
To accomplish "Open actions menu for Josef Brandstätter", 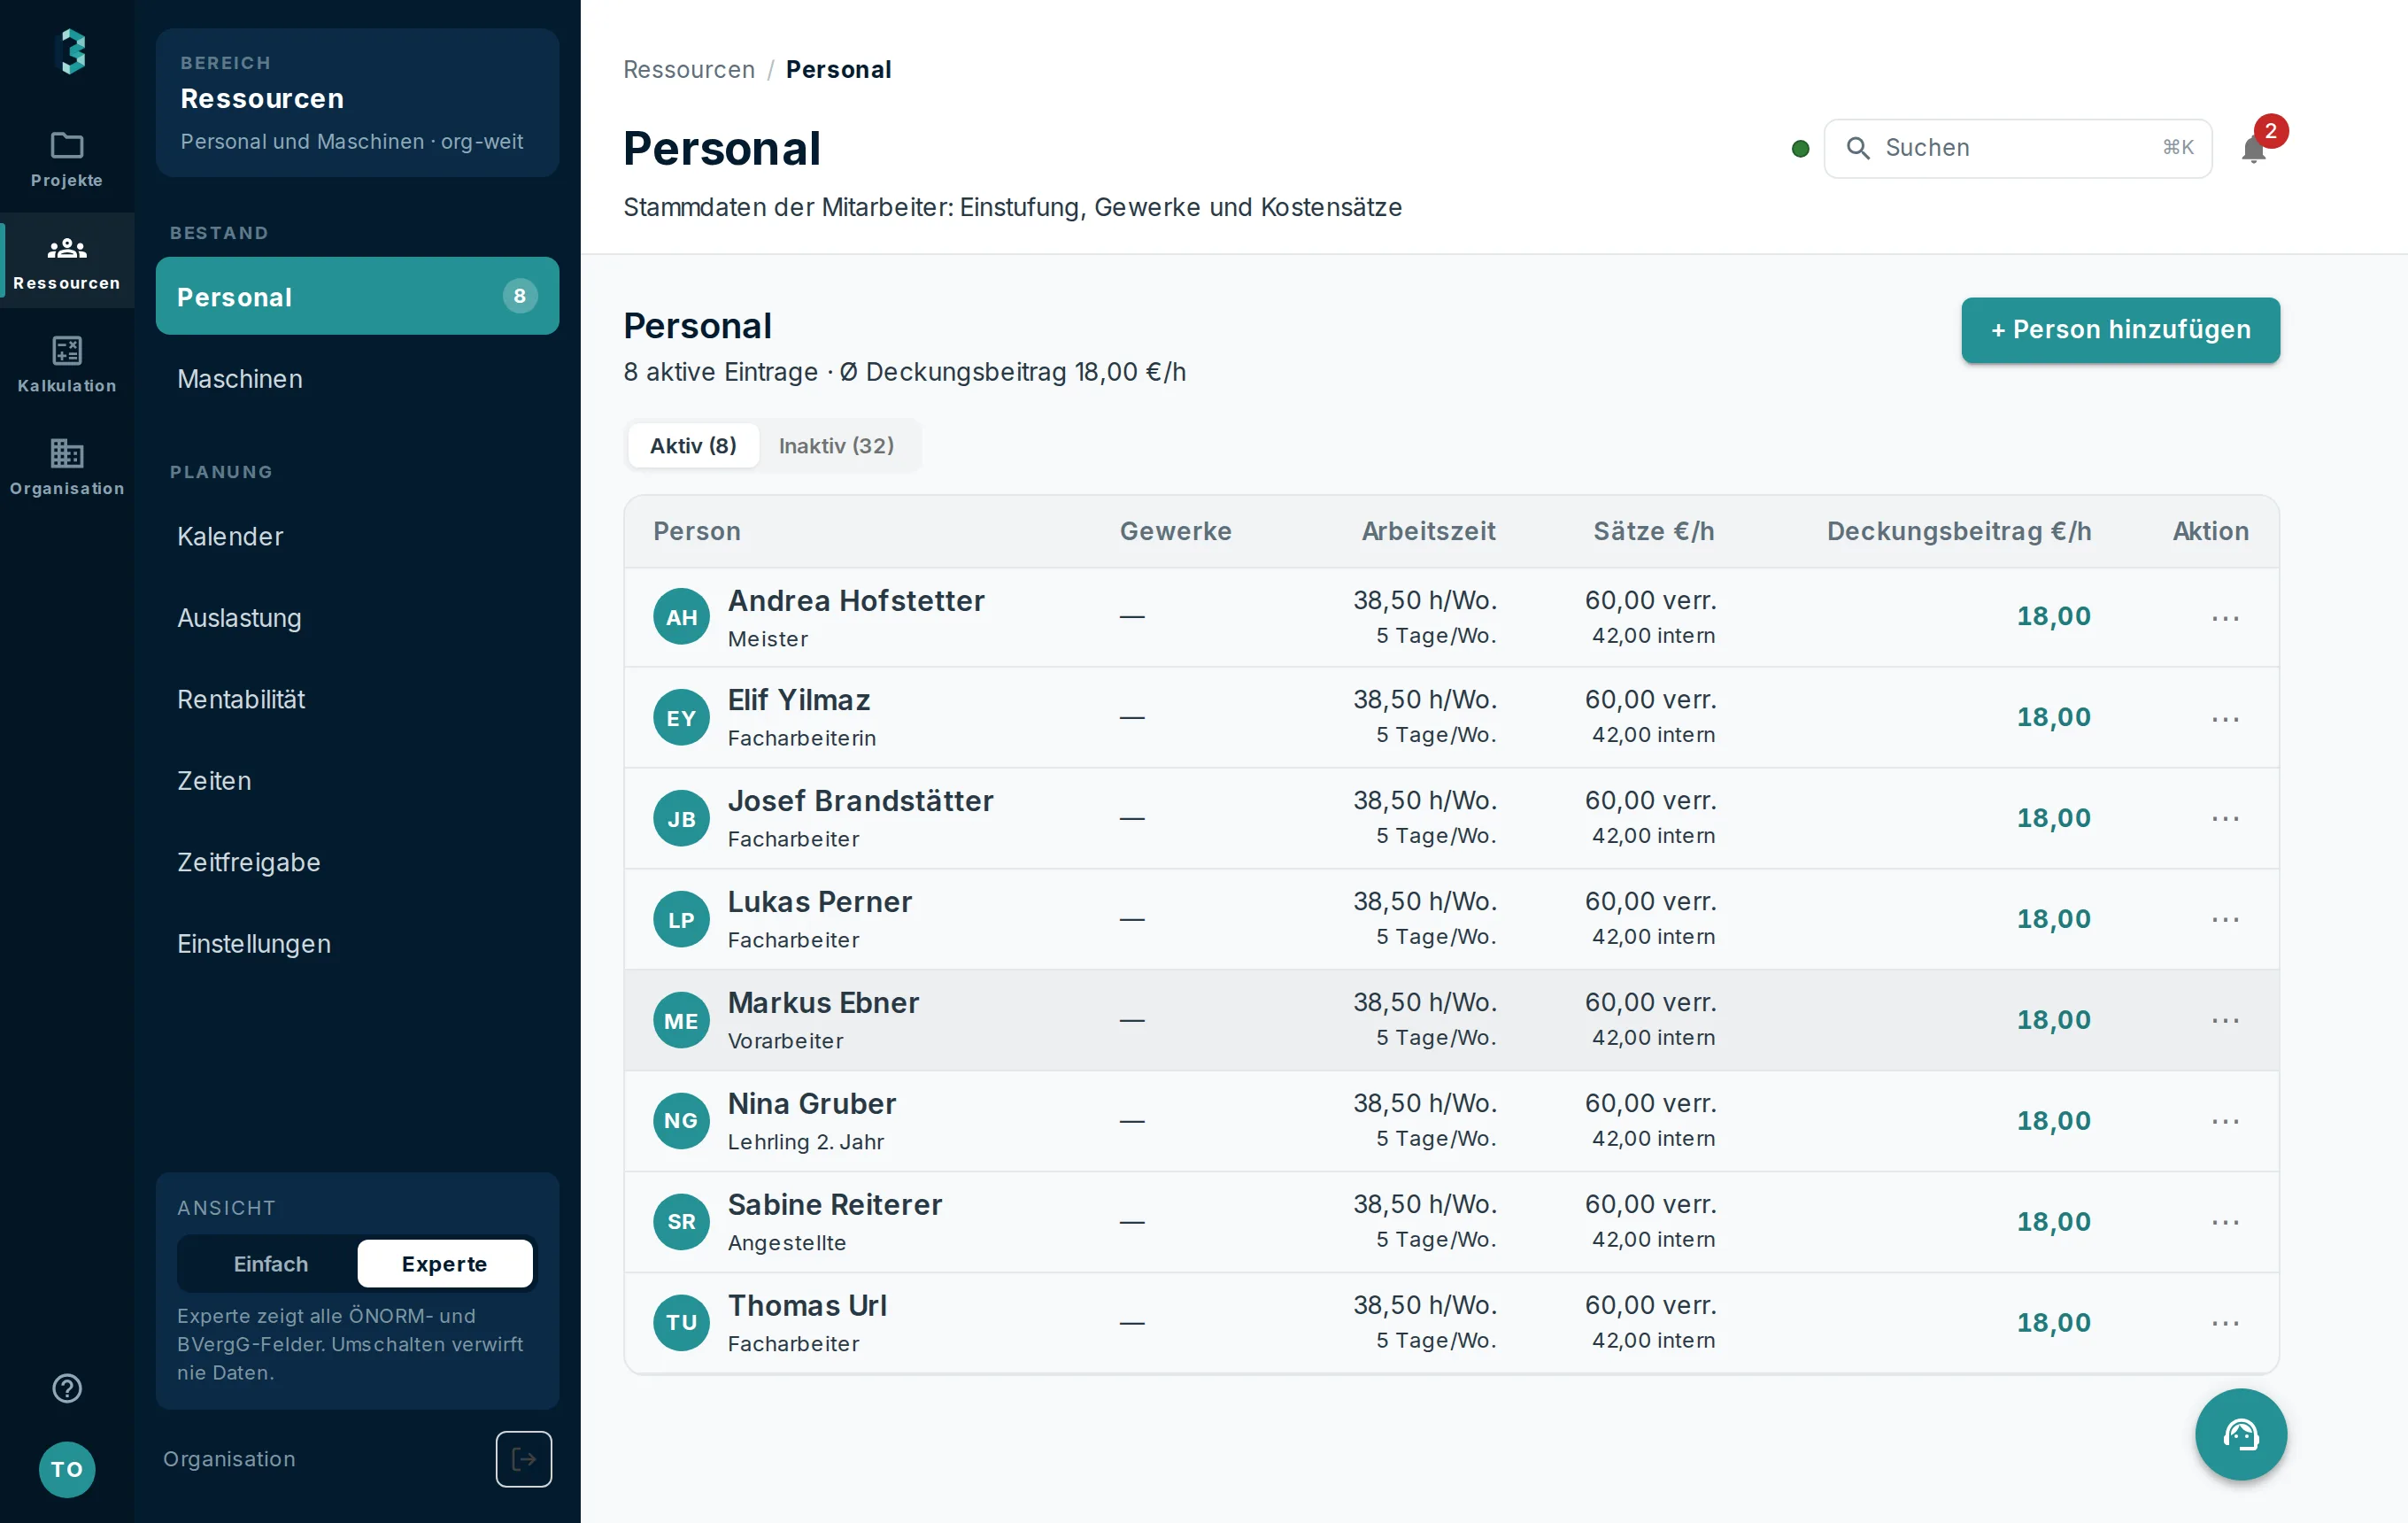I will click(x=2225, y=818).
